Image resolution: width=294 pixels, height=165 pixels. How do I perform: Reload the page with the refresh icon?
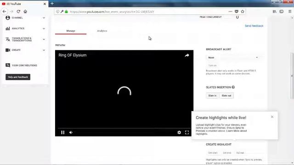(18, 11)
